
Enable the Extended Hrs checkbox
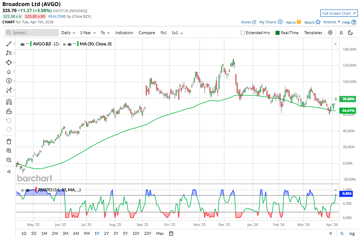click(243, 33)
